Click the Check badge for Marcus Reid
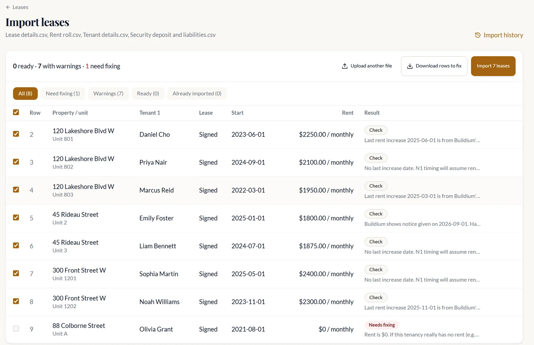The image size is (534, 345). click(376, 186)
